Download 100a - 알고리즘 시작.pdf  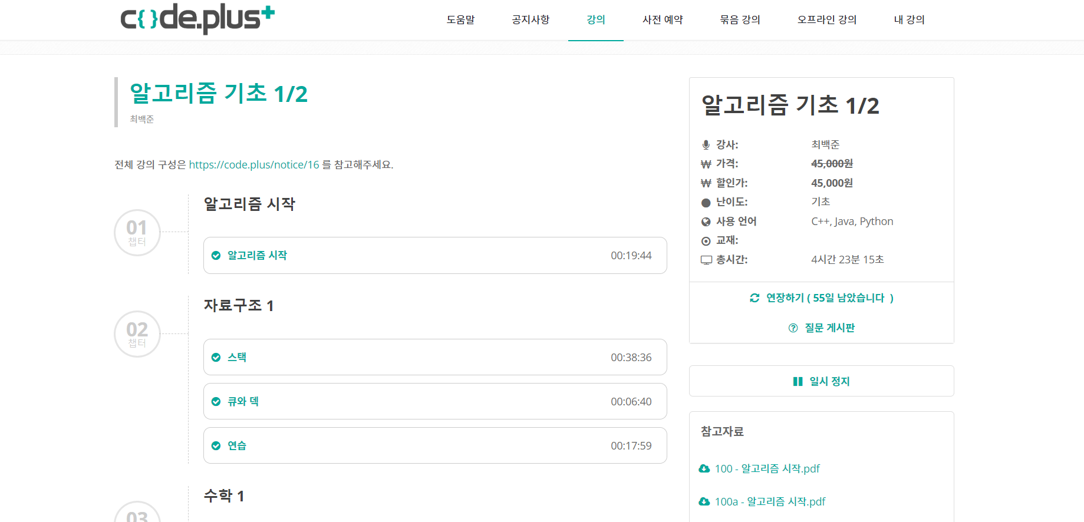(770, 502)
